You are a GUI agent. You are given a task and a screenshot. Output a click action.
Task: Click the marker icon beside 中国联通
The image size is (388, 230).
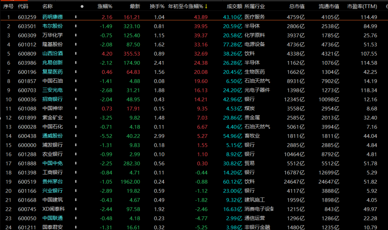click(76, 218)
